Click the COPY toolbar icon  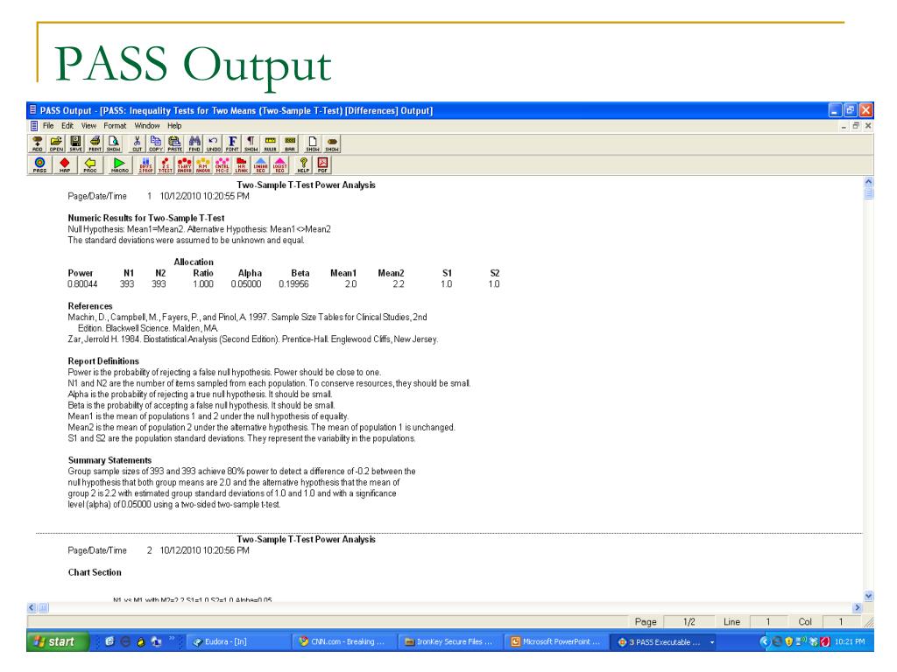pyautogui.click(x=156, y=143)
